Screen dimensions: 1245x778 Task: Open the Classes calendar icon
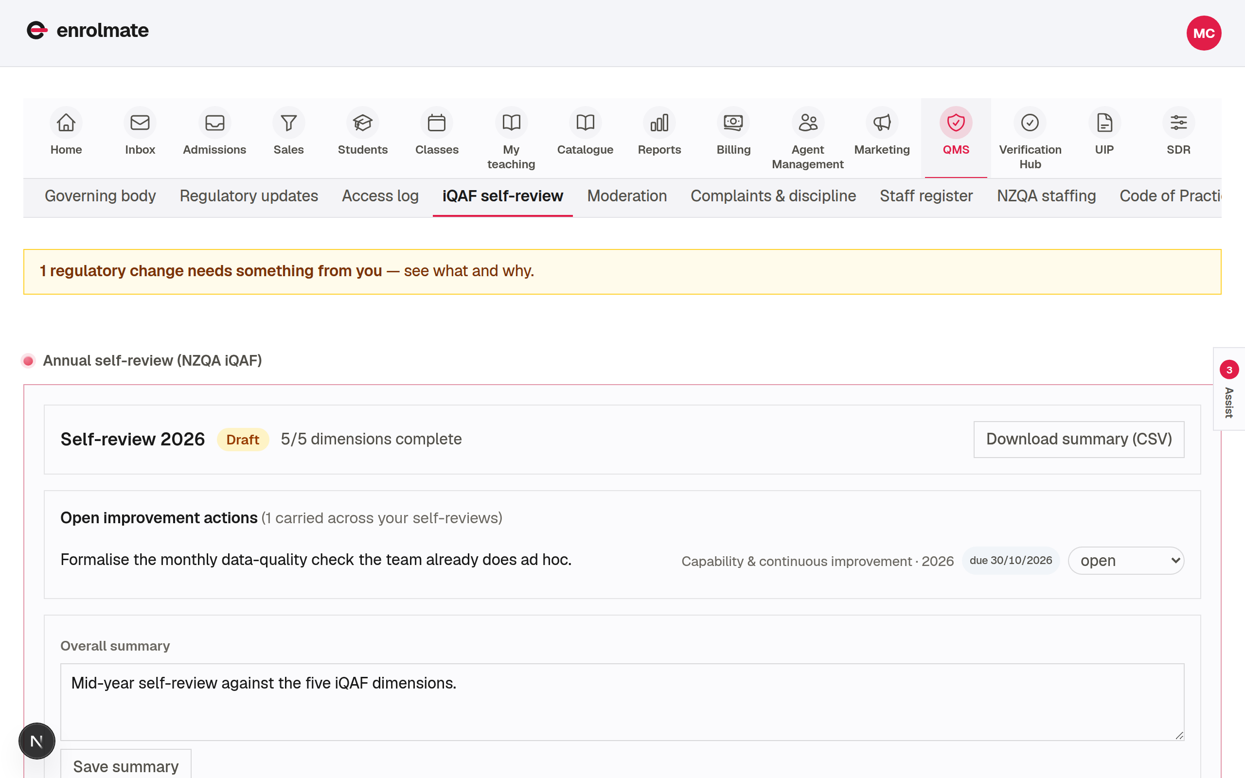pos(437,123)
